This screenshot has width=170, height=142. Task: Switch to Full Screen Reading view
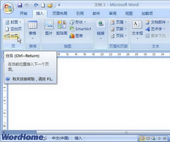148,138
